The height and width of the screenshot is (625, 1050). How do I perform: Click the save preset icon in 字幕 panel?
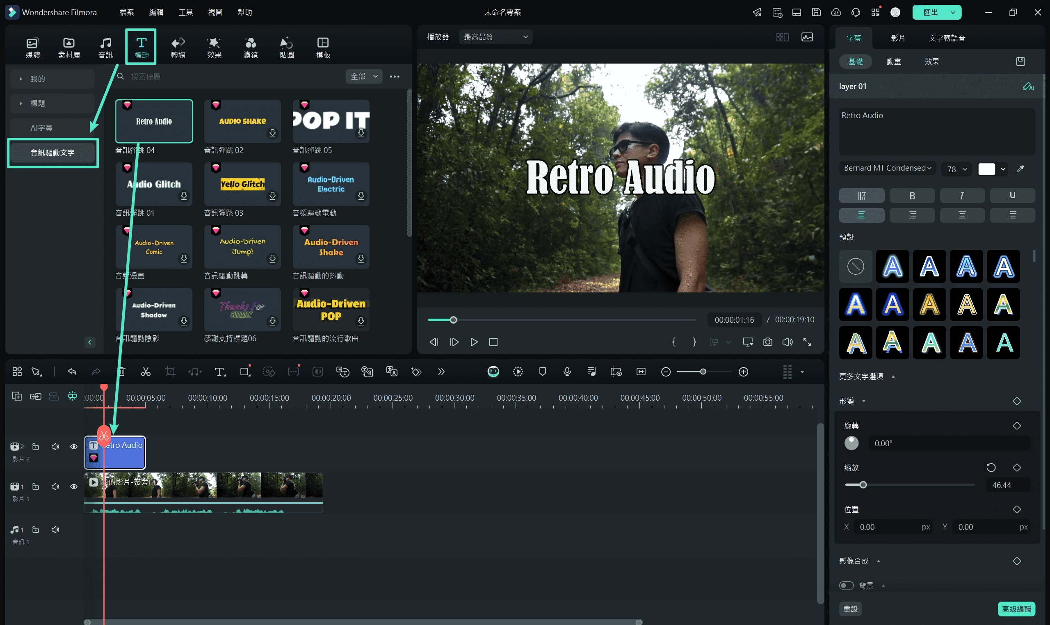(1020, 62)
